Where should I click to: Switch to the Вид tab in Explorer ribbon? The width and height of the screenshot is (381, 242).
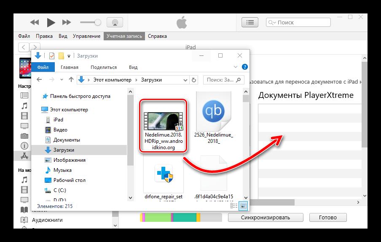pos(133,67)
